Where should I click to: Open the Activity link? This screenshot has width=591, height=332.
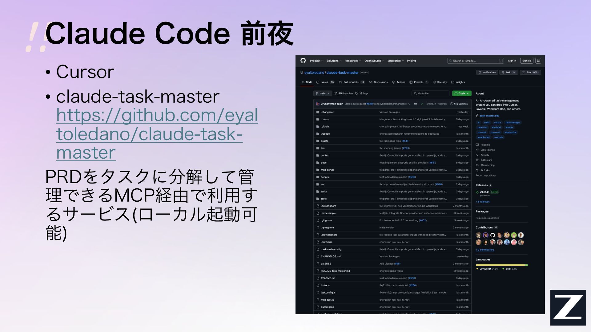point(482,155)
